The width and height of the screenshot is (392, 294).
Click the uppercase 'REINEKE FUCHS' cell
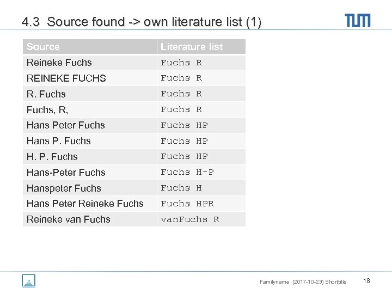[66, 78]
